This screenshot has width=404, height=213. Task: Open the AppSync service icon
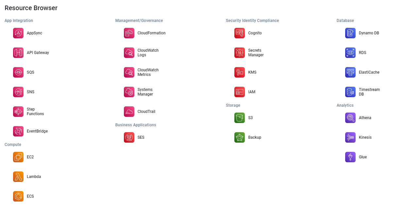[18, 33]
